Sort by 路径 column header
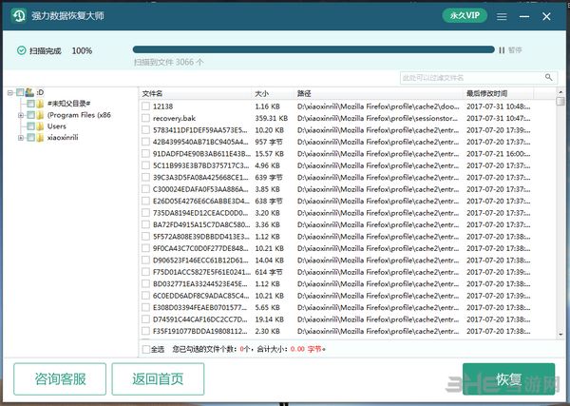Screen dimensions: 570x406 point(378,93)
